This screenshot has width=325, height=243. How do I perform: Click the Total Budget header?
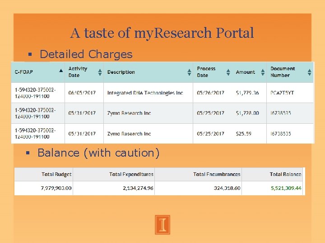coord(56,175)
